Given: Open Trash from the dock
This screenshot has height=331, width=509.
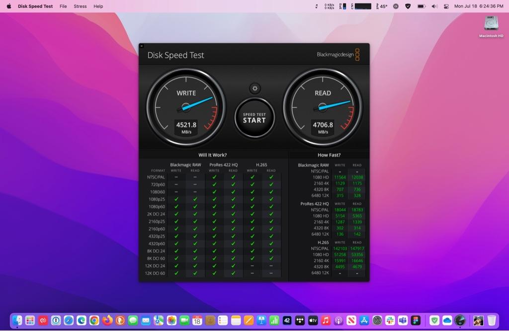Looking at the screenshot, I should pyautogui.click(x=492, y=321).
